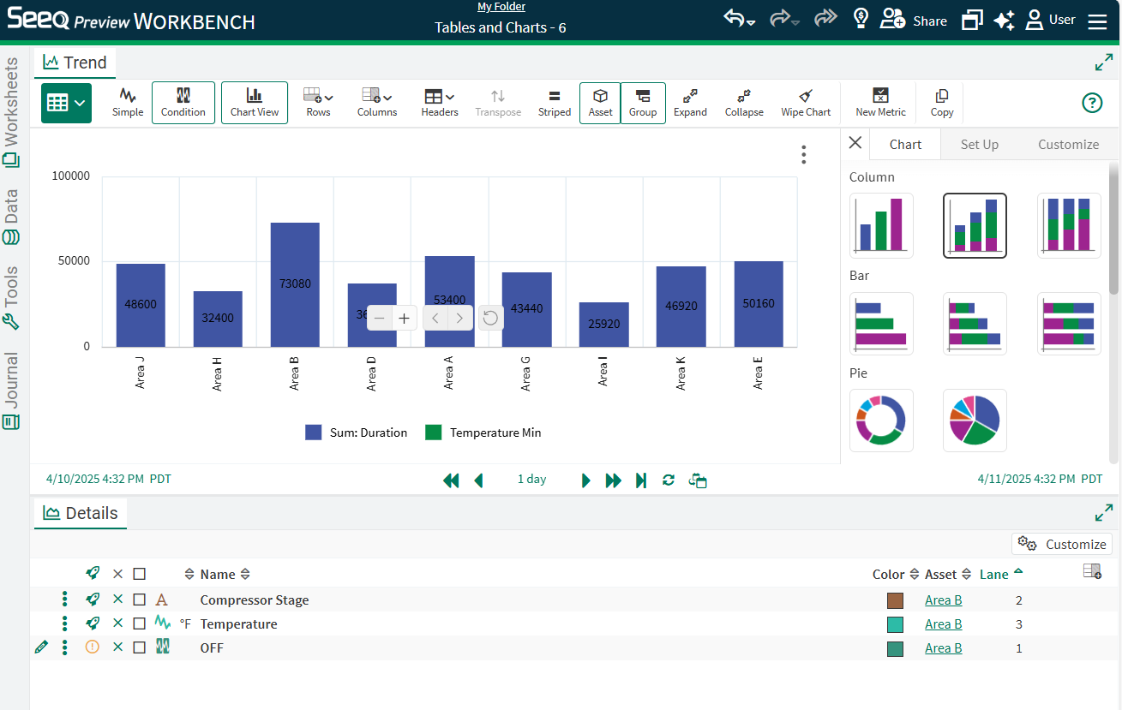This screenshot has height=710, width=1122.
Task: Expand the Columns dropdown menu
Action: point(376,102)
